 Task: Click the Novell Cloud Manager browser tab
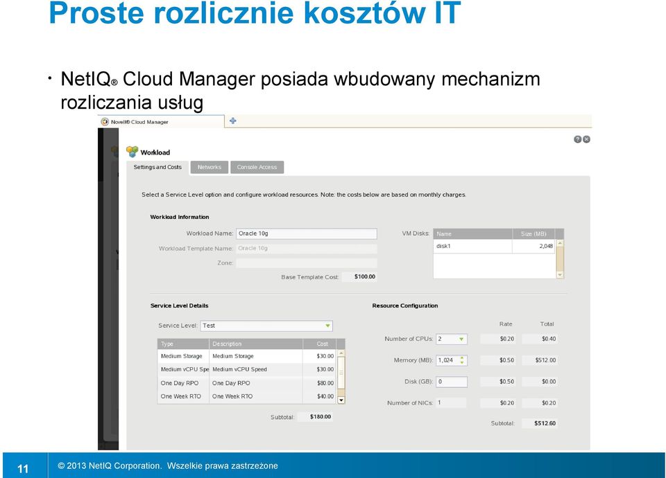click(x=162, y=122)
